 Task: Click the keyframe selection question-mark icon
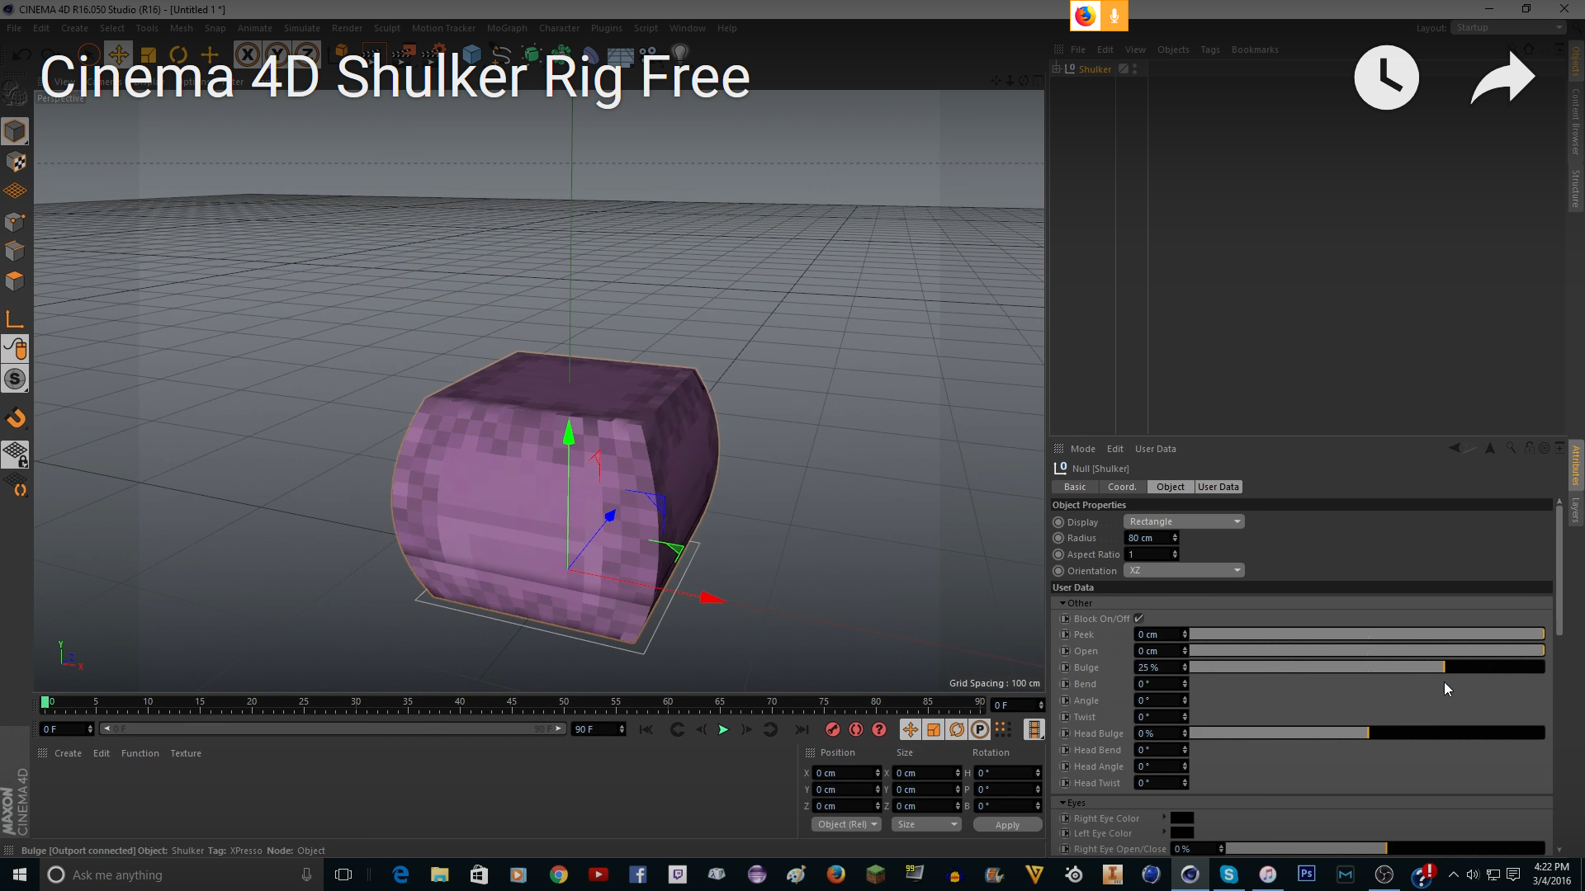[879, 729]
